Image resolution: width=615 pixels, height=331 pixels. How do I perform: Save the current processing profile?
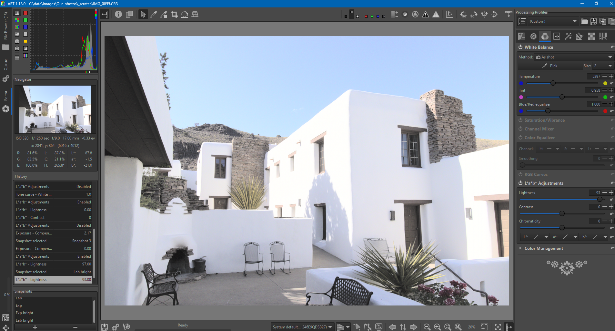tap(594, 21)
